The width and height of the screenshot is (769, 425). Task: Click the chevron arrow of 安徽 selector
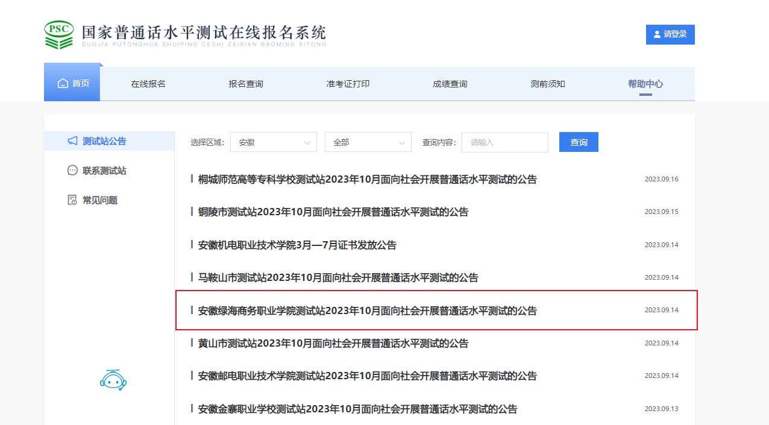[x=307, y=143]
